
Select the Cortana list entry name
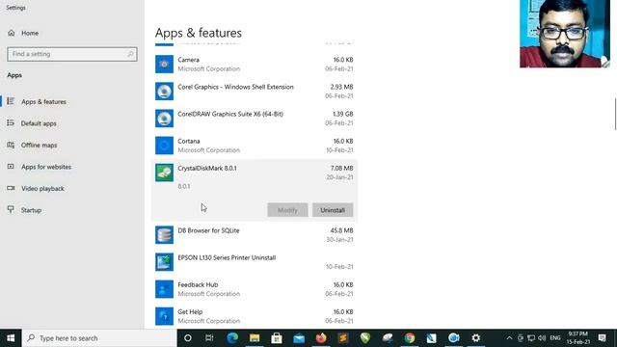click(x=189, y=142)
